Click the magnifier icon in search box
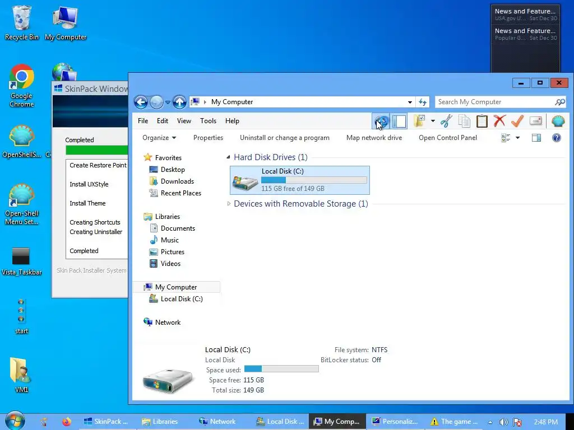Screen dimensions: 574x430 (x=560, y=102)
